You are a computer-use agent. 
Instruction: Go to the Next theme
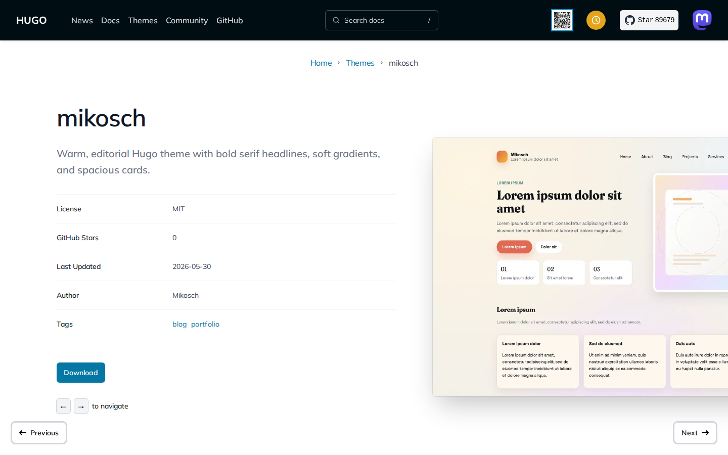(695, 433)
